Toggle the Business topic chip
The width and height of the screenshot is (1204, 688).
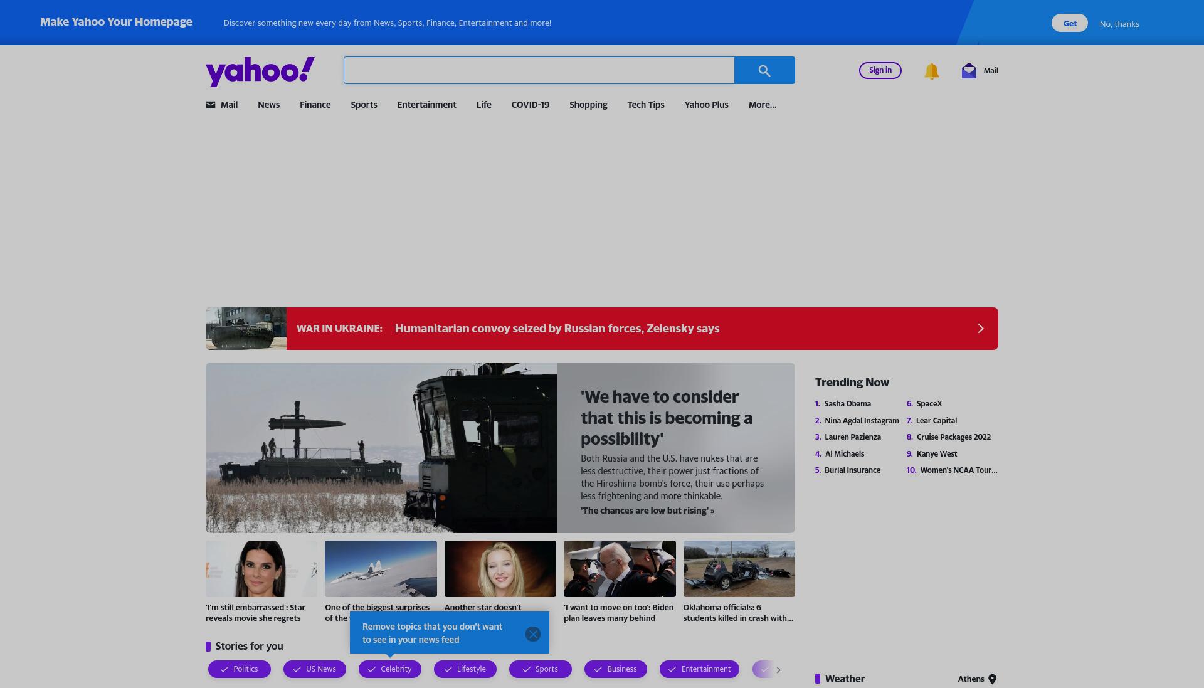coord(616,669)
